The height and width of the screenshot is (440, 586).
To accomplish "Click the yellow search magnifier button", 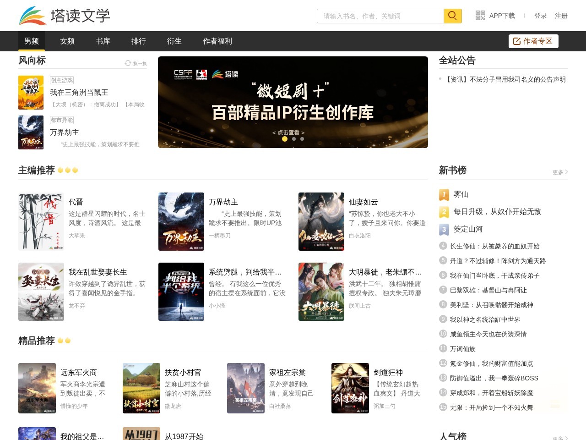I will 453,16.
